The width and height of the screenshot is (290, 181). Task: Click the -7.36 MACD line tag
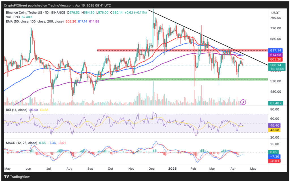(274, 156)
